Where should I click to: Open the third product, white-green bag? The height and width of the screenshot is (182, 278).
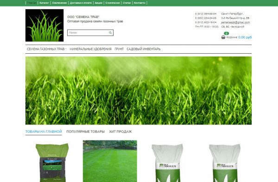167,163
